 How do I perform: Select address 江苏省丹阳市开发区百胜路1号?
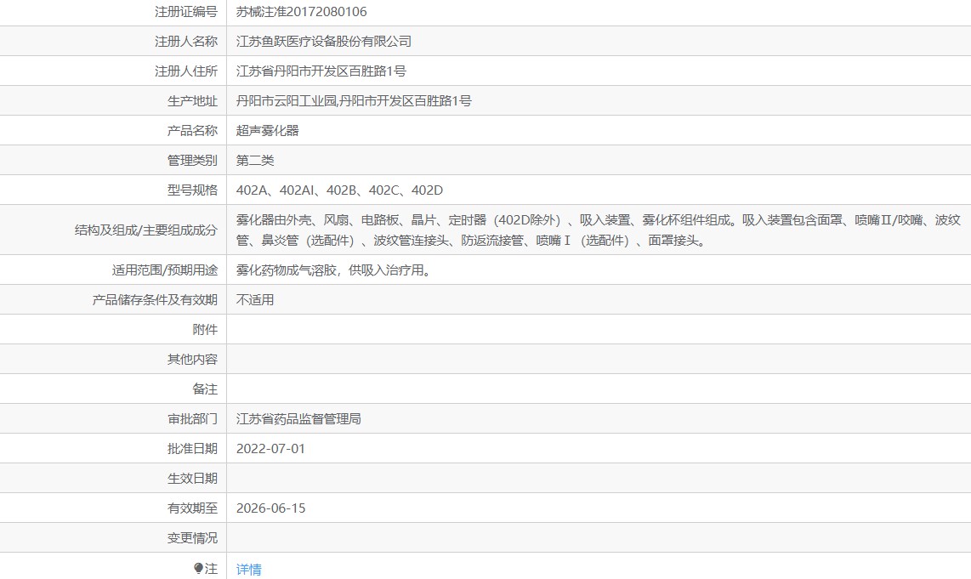click(x=321, y=71)
